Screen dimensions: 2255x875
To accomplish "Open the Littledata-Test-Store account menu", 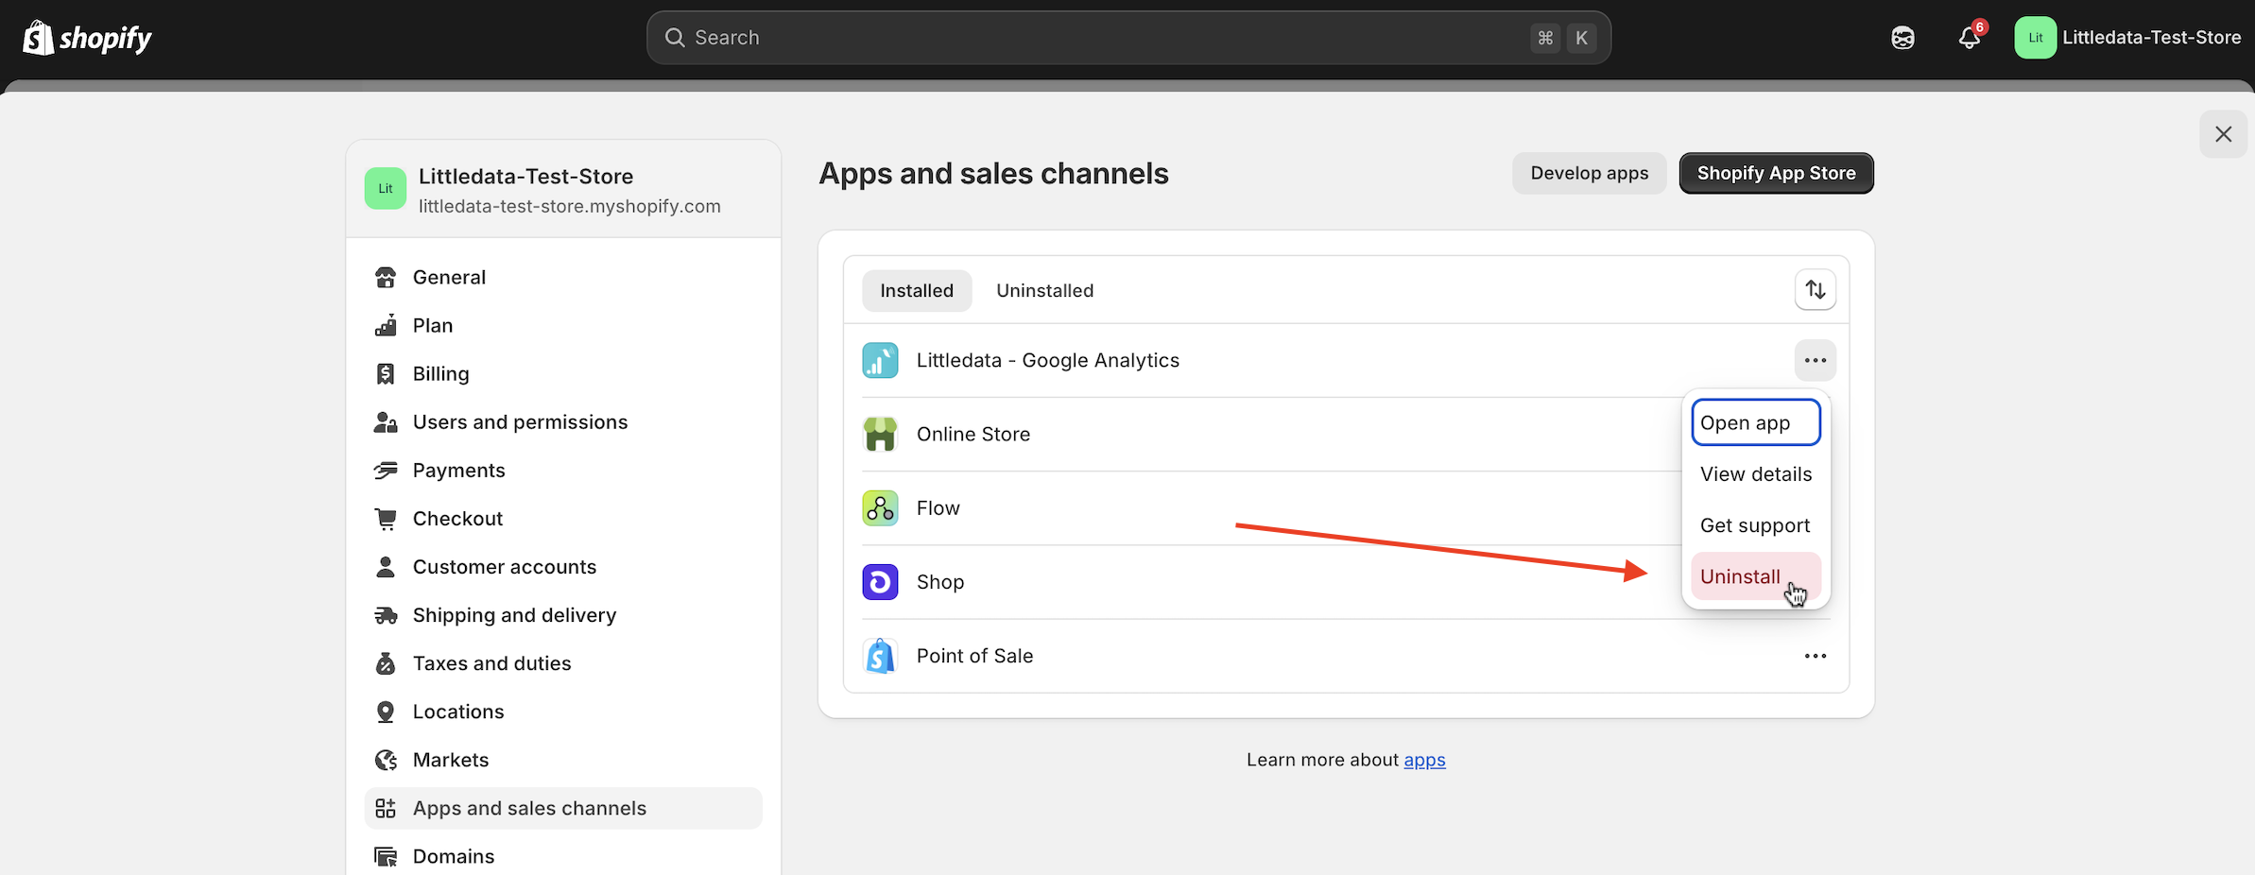I will [x=2127, y=38].
